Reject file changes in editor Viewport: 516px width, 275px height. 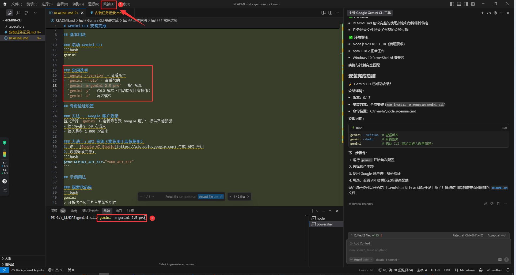[180, 197]
